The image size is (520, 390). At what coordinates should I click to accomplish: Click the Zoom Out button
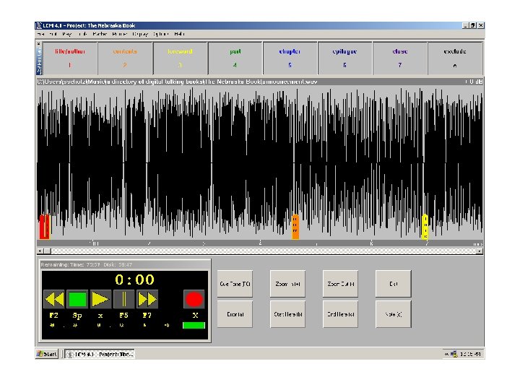point(340,284)
